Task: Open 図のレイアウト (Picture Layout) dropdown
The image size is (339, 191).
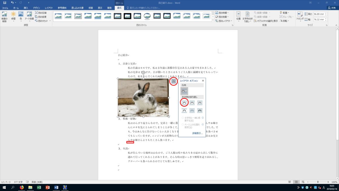Action: click(x=223, y=21)
